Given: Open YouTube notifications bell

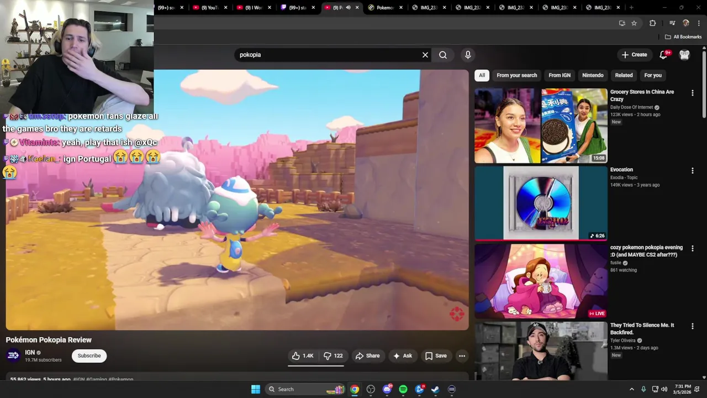Looking at the screenshot, I should point(664,55).
